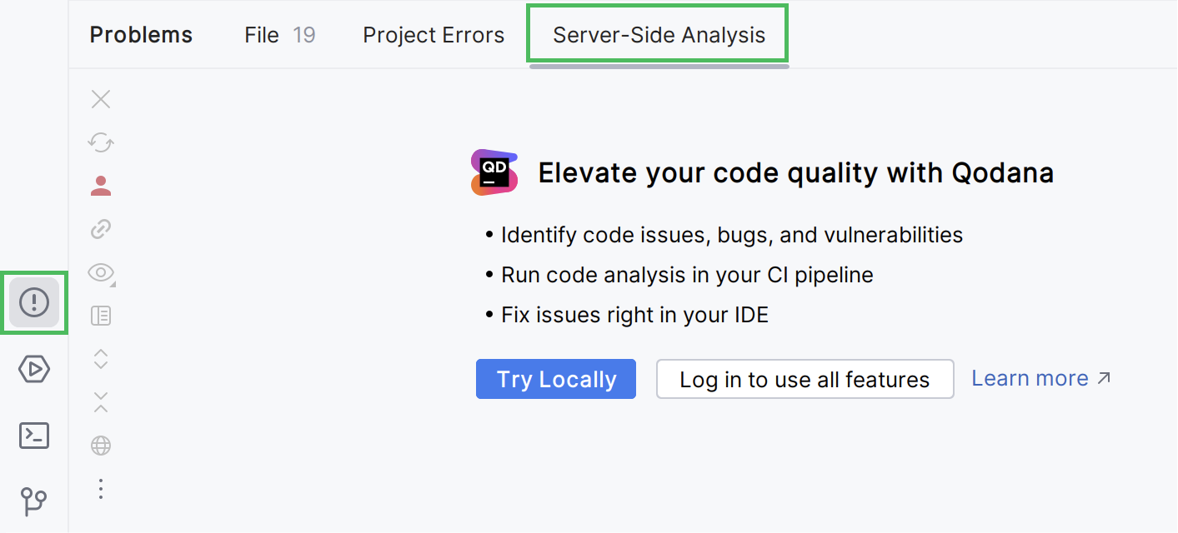
Task: Expand all items in problems list
Action: [x=101, y=359]
